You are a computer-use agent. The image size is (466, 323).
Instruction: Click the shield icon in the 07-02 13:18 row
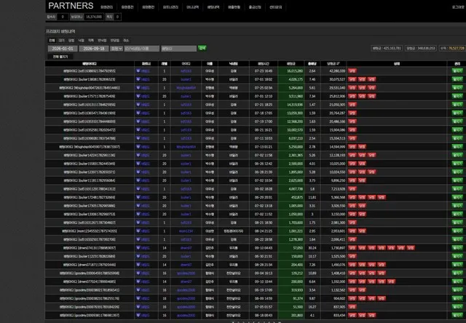(x=138, y=205)
